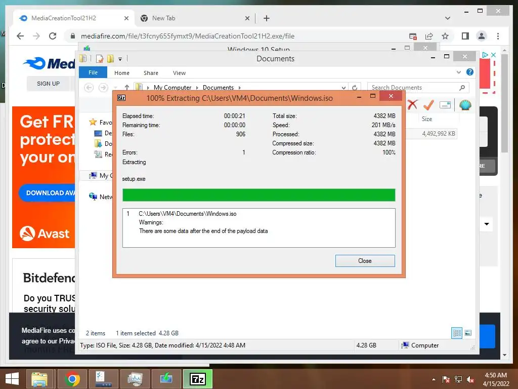
Task: Click 'My Computer' in the address breadcrumb
Action: tap(172, 87)
